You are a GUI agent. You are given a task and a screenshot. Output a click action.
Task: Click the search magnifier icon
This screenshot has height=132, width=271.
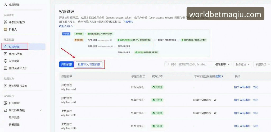[x=168, y=64]
